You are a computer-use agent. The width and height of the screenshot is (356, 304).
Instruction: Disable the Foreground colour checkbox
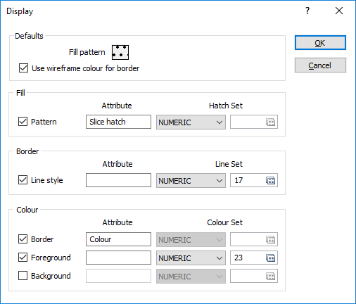[23, 258]
